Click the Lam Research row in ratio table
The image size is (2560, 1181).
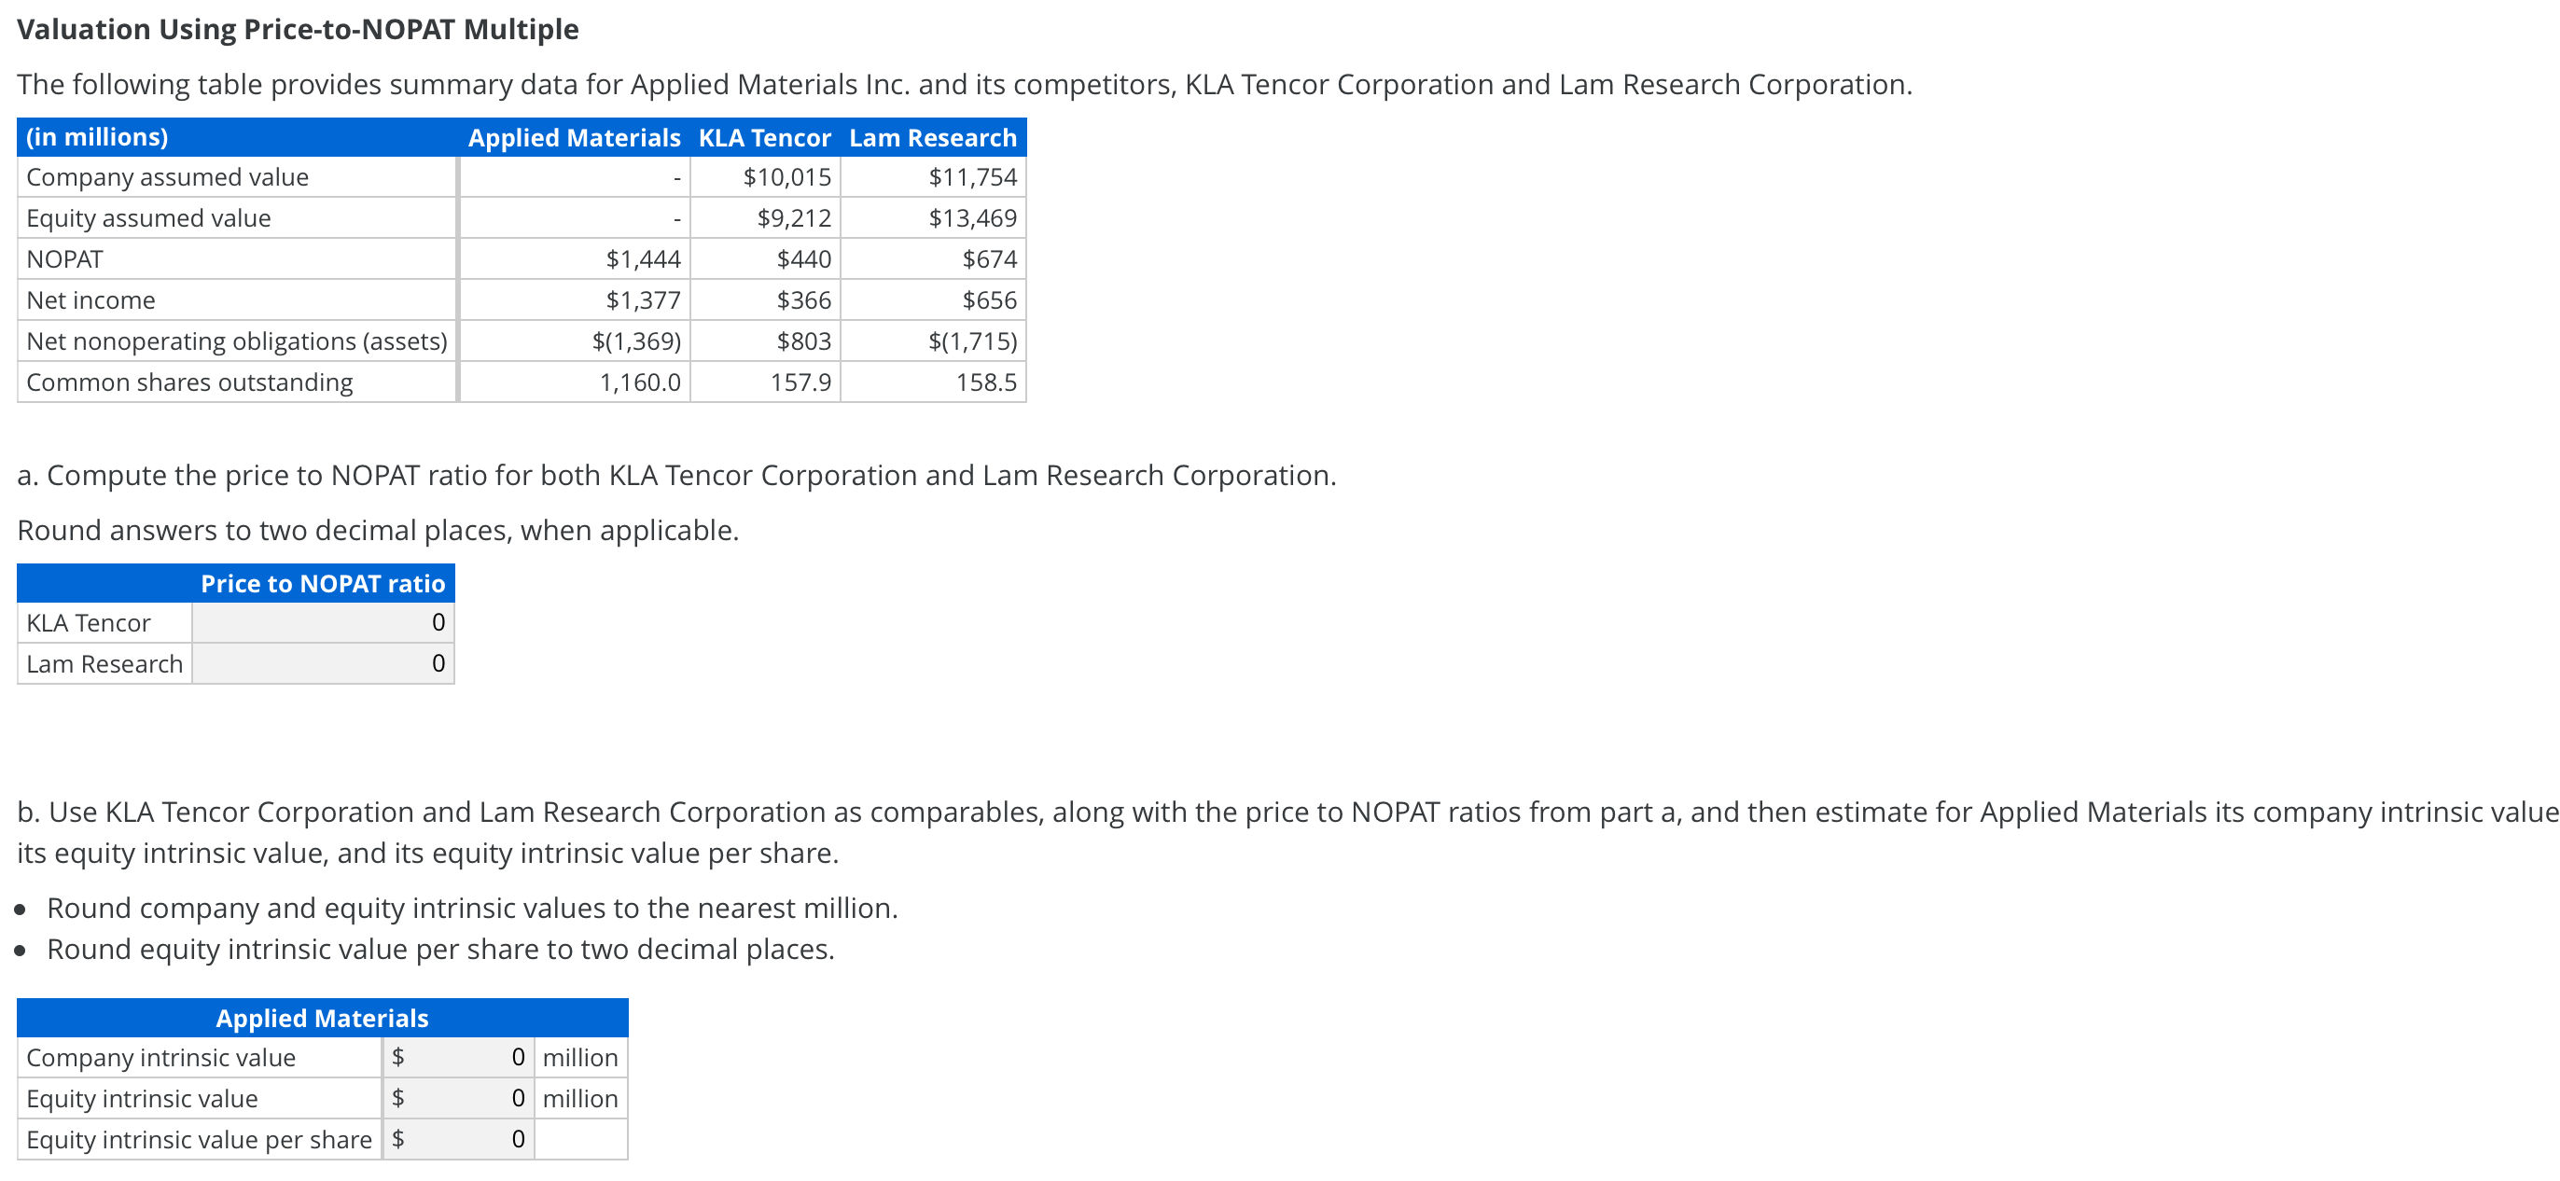click(x=105, y=663)
